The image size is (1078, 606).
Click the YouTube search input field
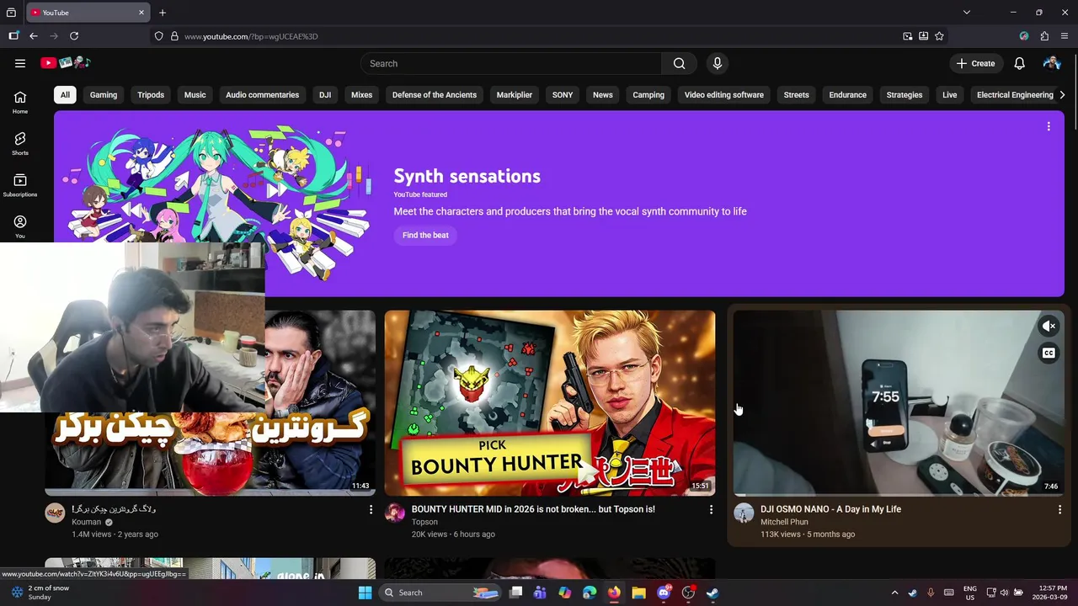[x=511, y=63]
